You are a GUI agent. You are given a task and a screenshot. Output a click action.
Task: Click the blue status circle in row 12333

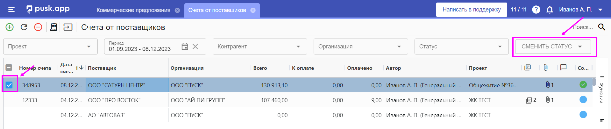(x=583, y=100)
